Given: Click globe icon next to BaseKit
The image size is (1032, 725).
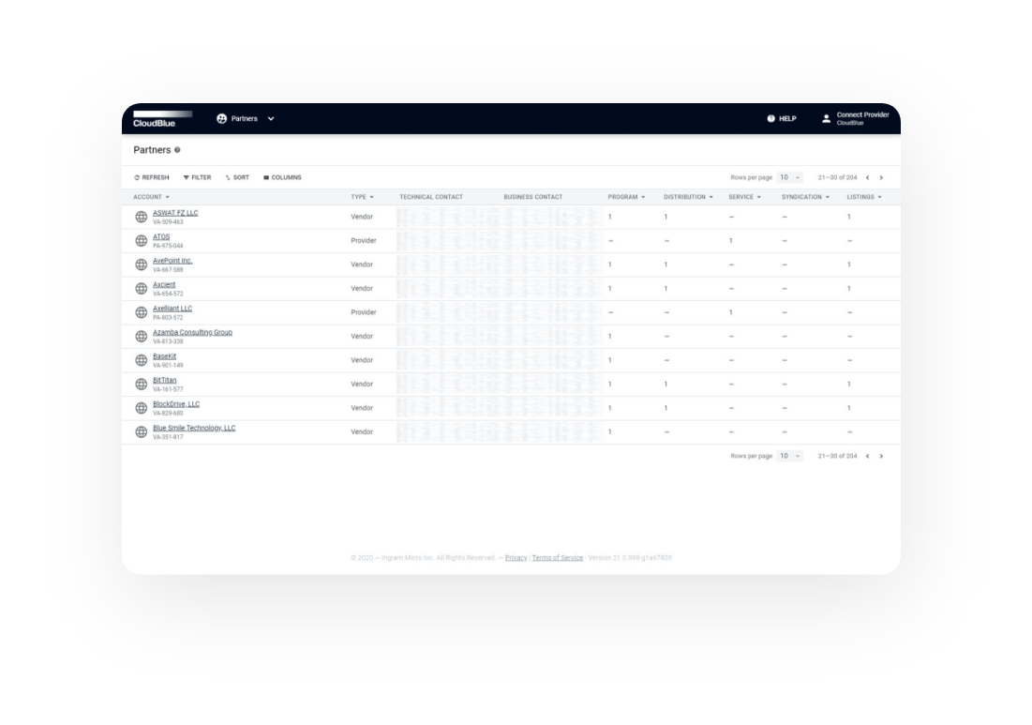Looking at the screenshot, I should (x=141, y=360).
